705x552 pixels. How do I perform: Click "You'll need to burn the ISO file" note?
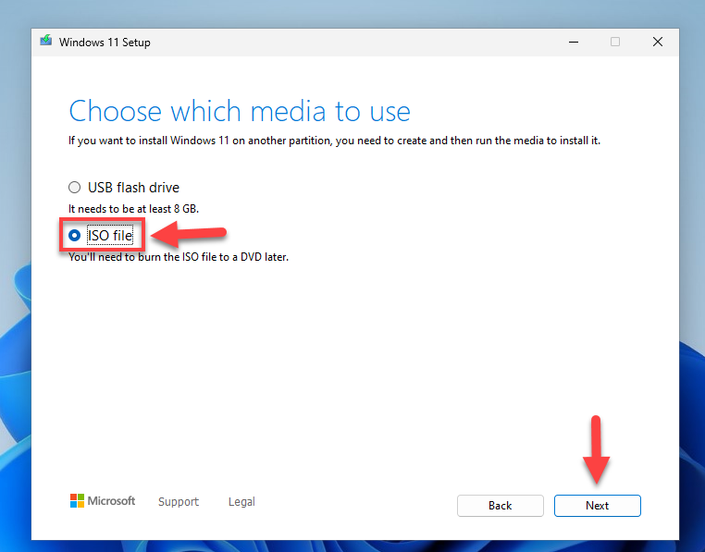[179, 257]
